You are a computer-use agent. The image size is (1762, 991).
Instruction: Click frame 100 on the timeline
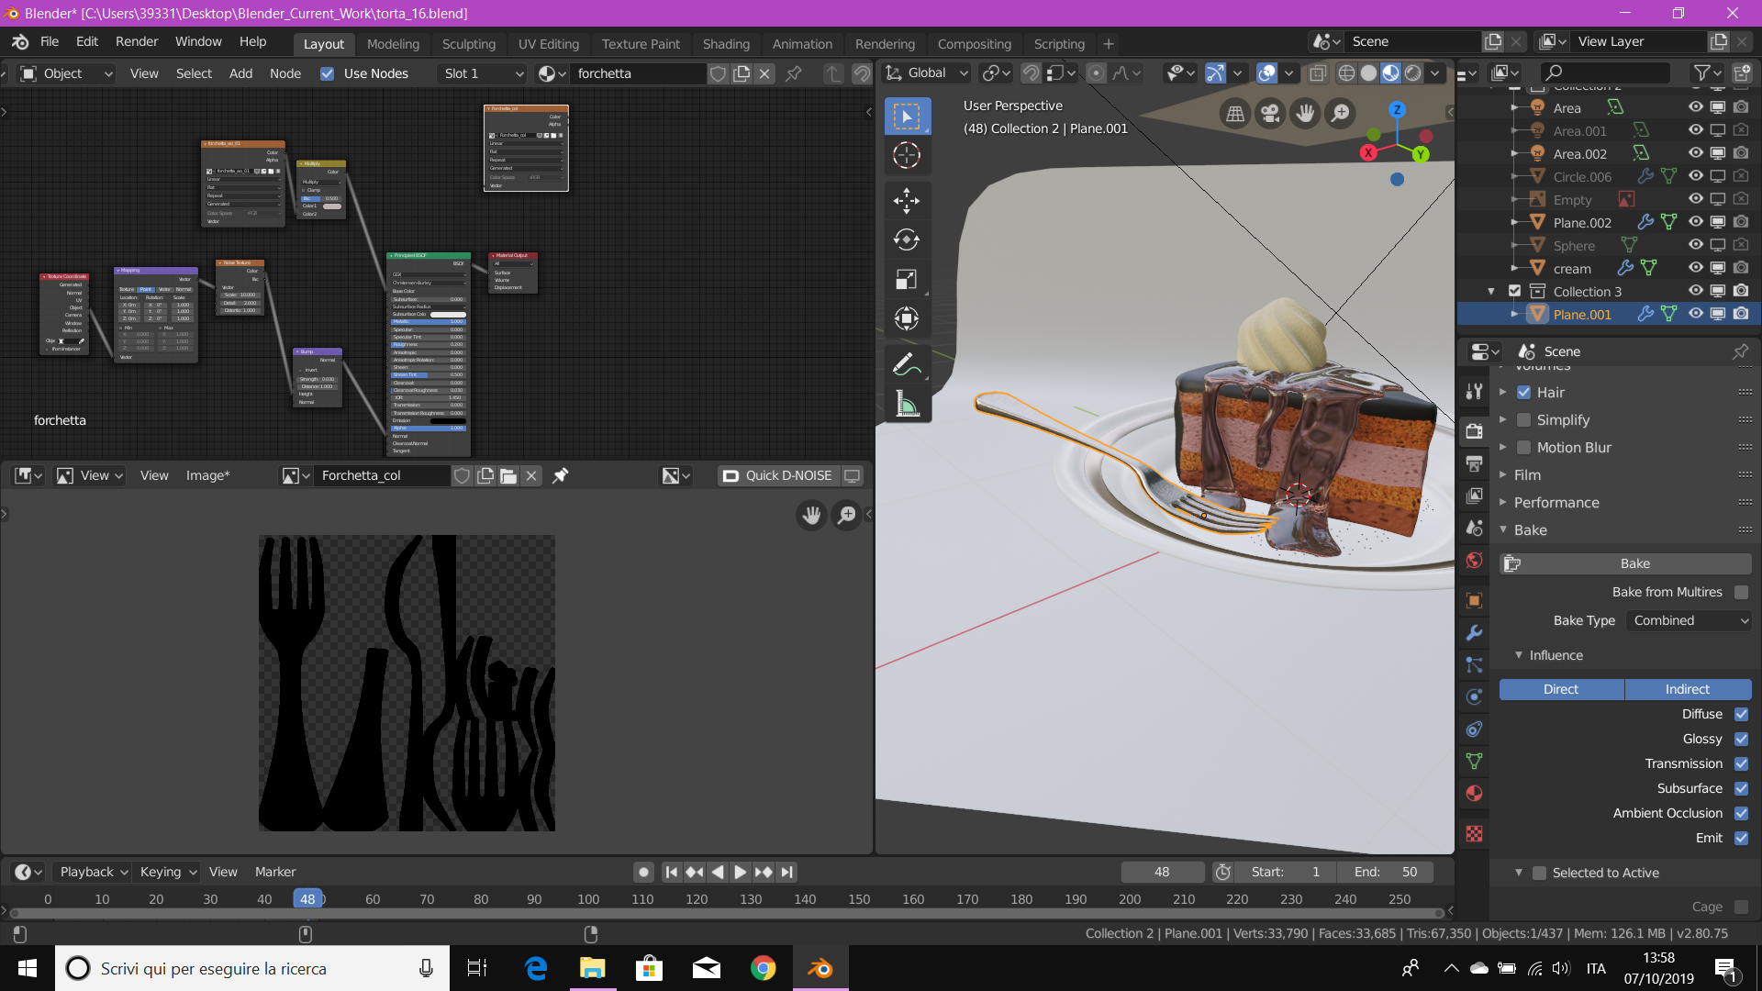click(x=588, y=899)
